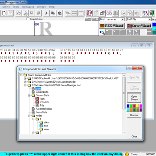Open the Workspace menu
The height and width of the screenshot is (156, 156).
[28, 7]
